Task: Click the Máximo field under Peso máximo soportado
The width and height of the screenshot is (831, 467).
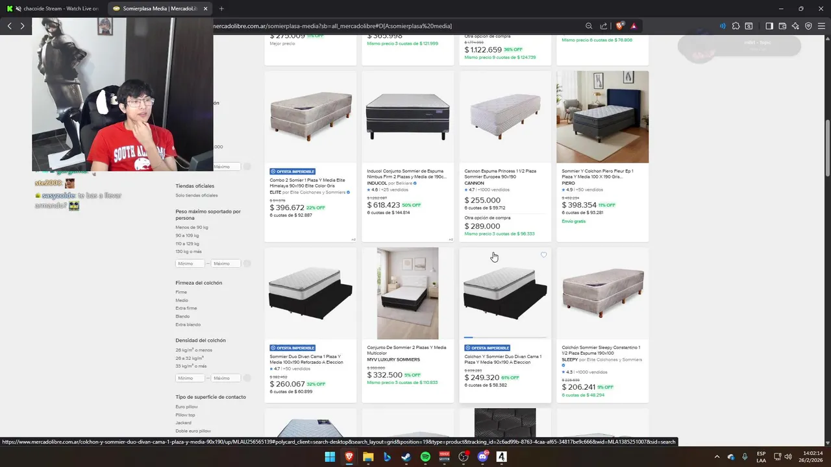Action: click(226, 263)
